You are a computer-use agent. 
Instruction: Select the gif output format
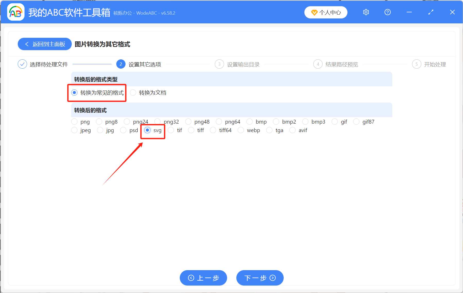(x=335, y=122)
